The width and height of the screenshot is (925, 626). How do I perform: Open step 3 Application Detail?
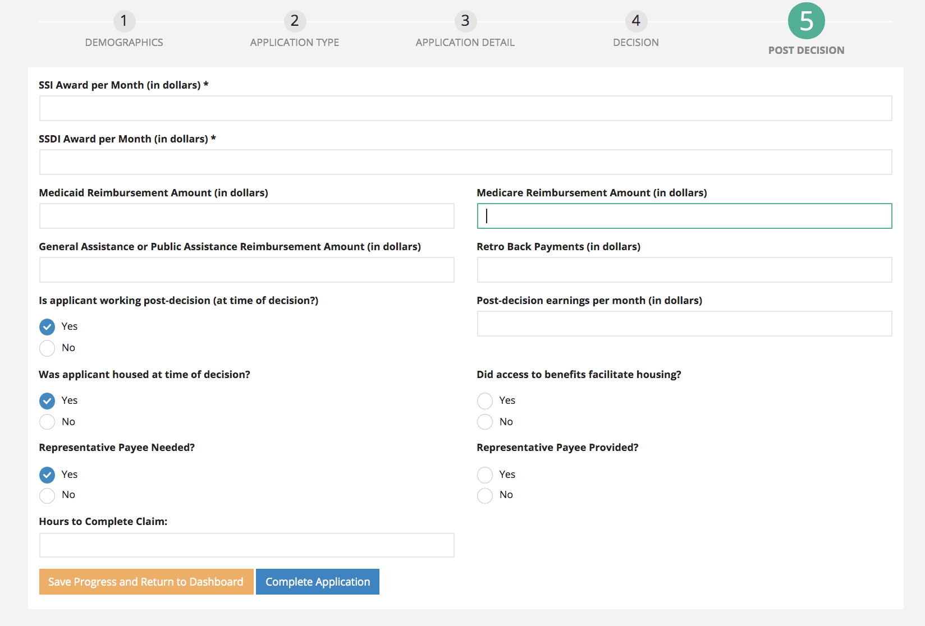coord(465,21)
